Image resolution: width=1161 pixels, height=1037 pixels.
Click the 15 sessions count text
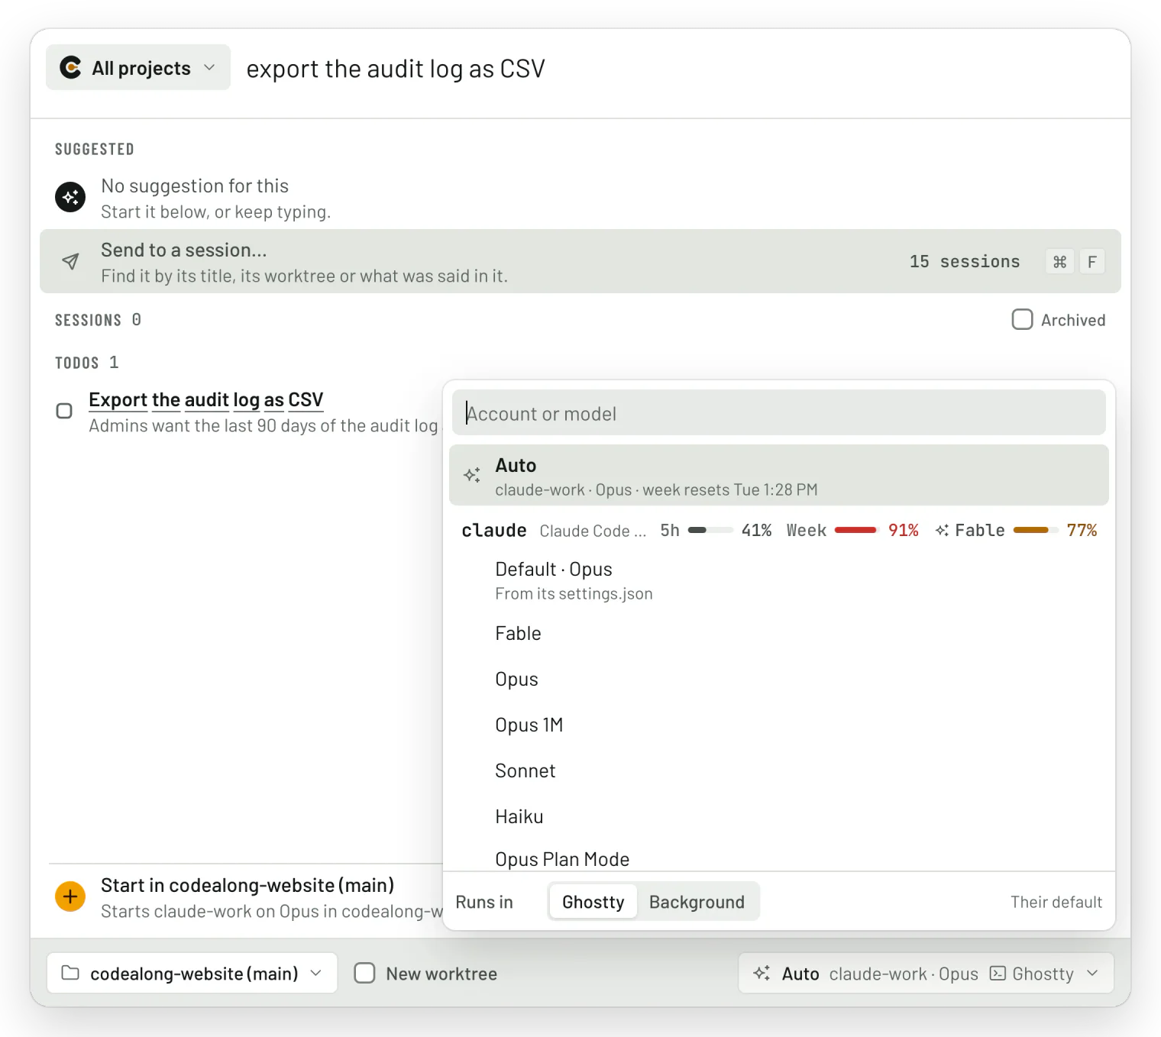point(964,261)
